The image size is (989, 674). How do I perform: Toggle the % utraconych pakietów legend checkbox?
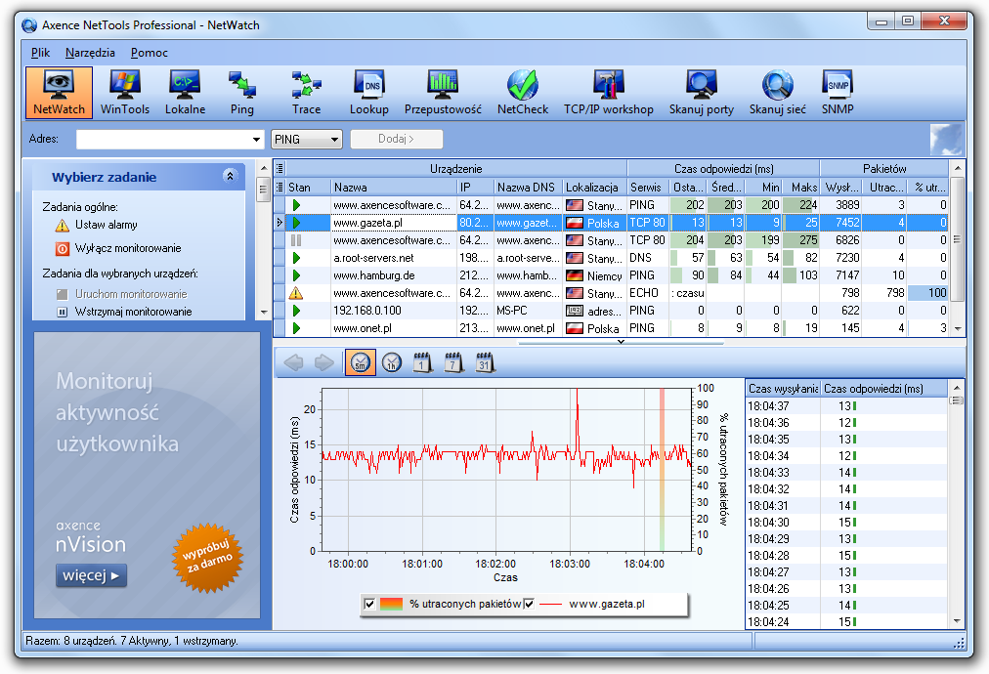click(369, 604)
